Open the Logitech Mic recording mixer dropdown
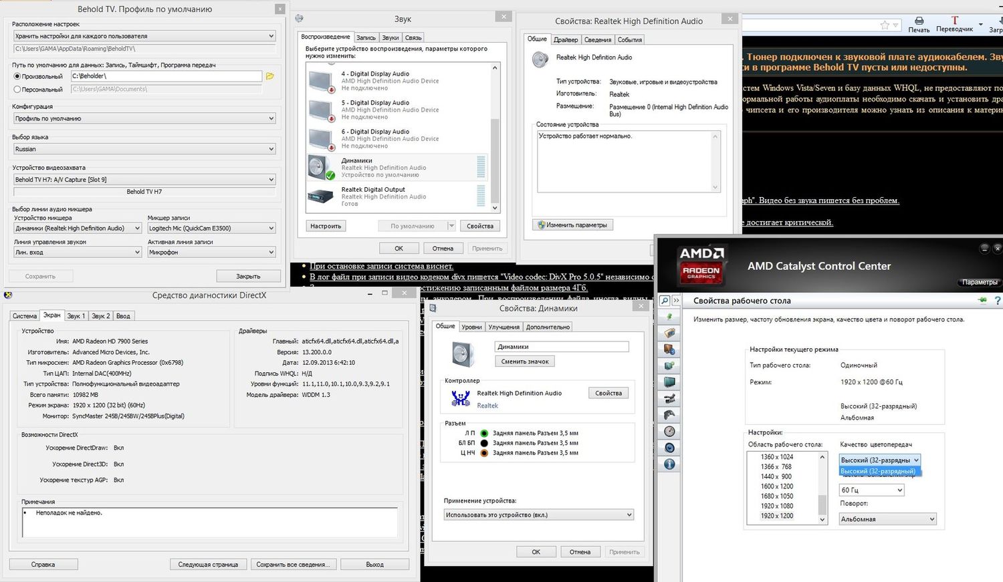Screen dimensions: 1003x582 point(211,229)
